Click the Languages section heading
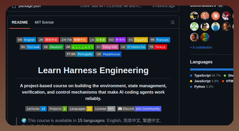Viewport: 239px width, 131px height. pyautogui.click(x=201, y=62)
